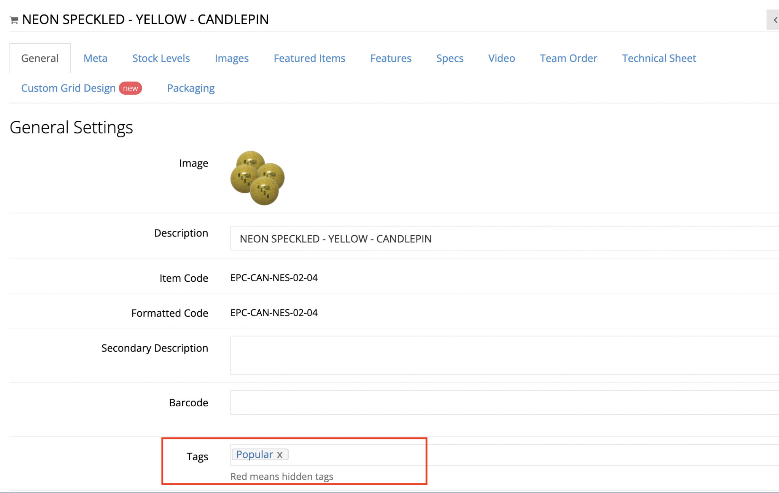Go to the Video tab
779x493 pixels.
tap(501, 58)
